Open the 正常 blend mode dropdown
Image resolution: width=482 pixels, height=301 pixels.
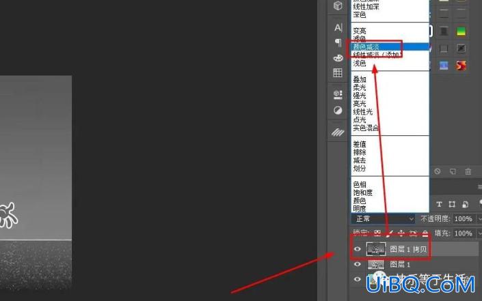pos(383,219)
